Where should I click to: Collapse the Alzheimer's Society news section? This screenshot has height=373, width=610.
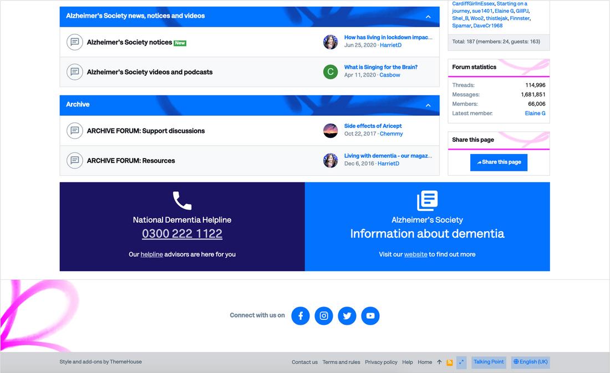(x=428, y=17)
